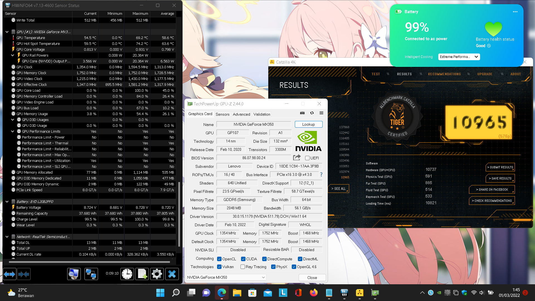Show hidden system tray icons
The image size is (535, 301).
click(422, 293)
